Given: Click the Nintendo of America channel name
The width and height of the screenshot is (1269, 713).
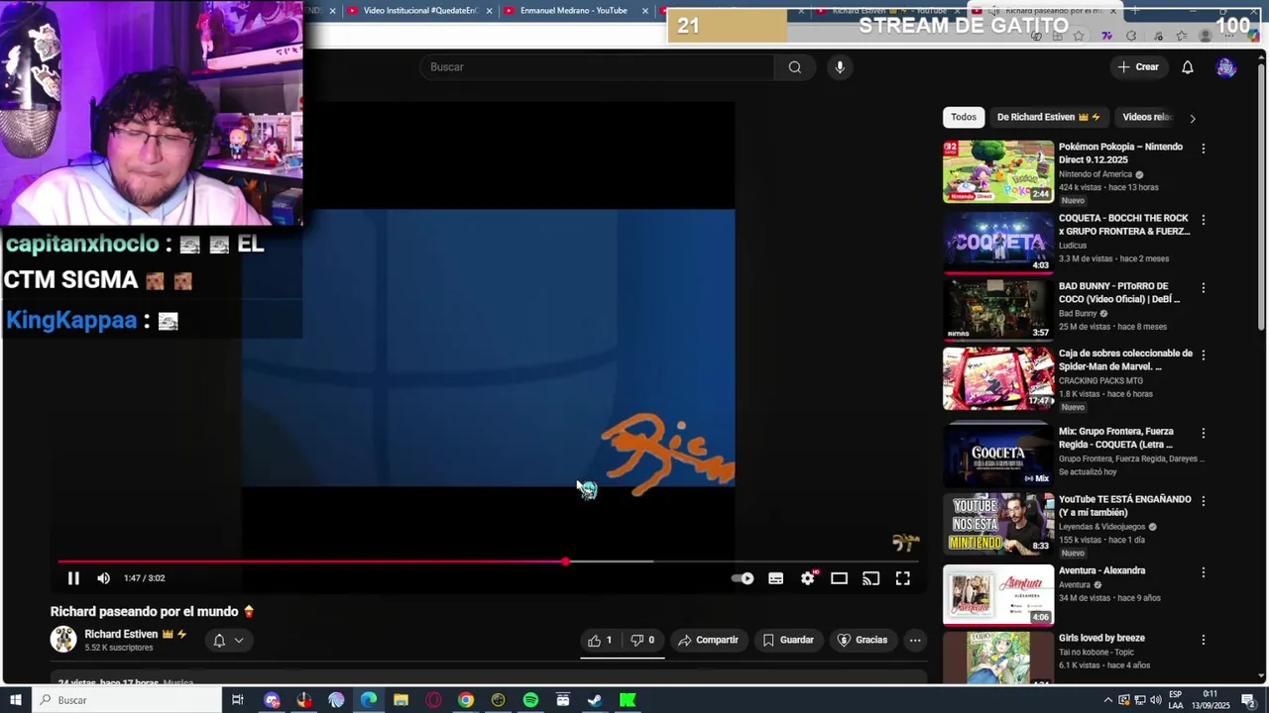Looking at the screenshot, I should (1095, 174).
